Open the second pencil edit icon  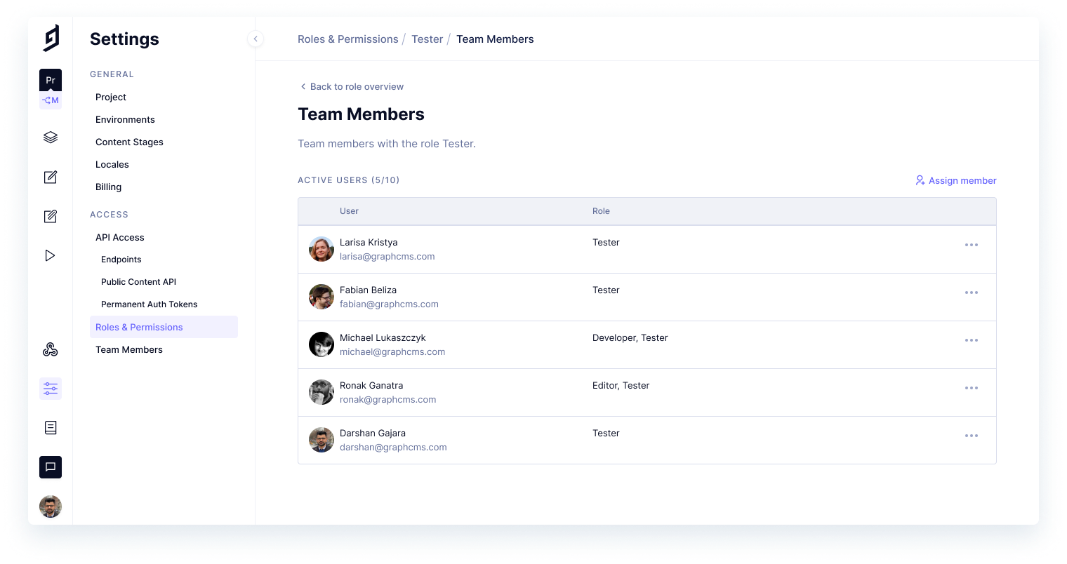click(51, 216)
